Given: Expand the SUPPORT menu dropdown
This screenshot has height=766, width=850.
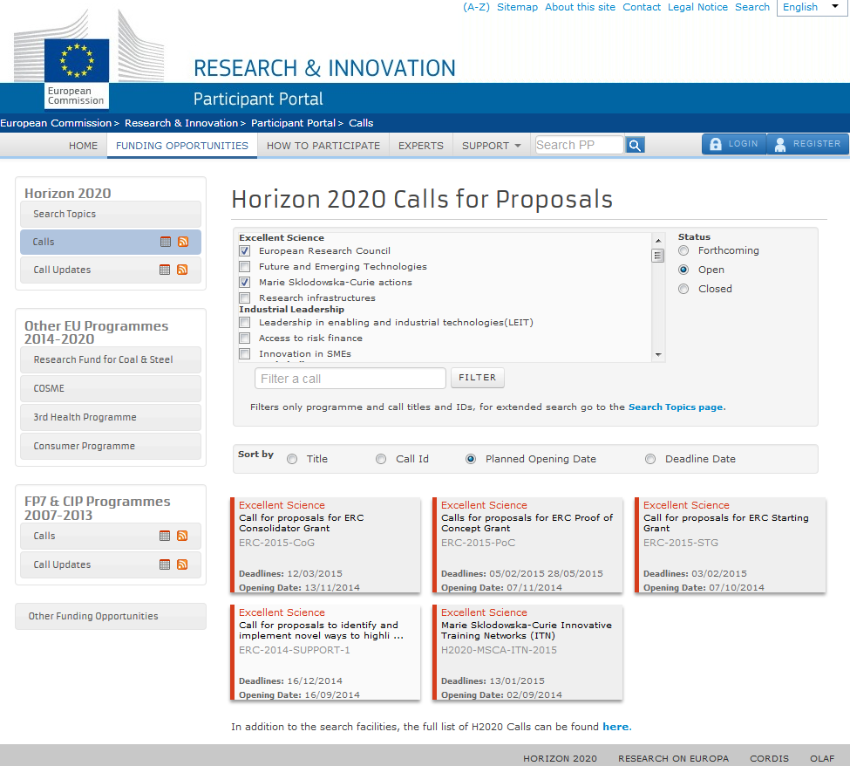Looking at the screenshot, I should click(491, 146).
